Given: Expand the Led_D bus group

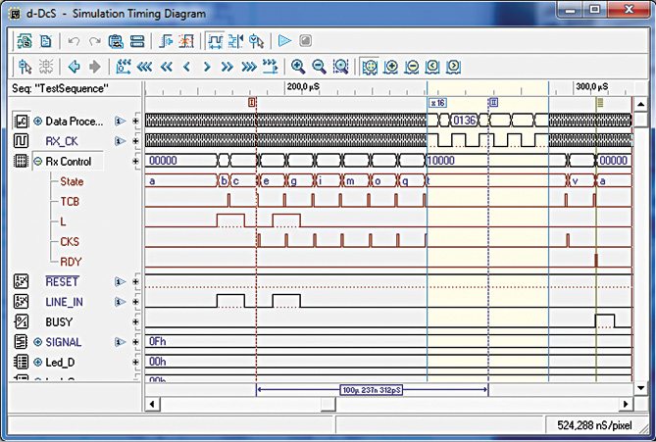Looking at the screenshot, I should (x=38, y=362).
